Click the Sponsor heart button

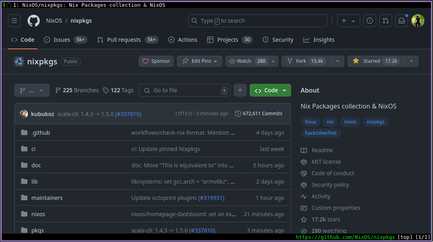tap(156, 61)
